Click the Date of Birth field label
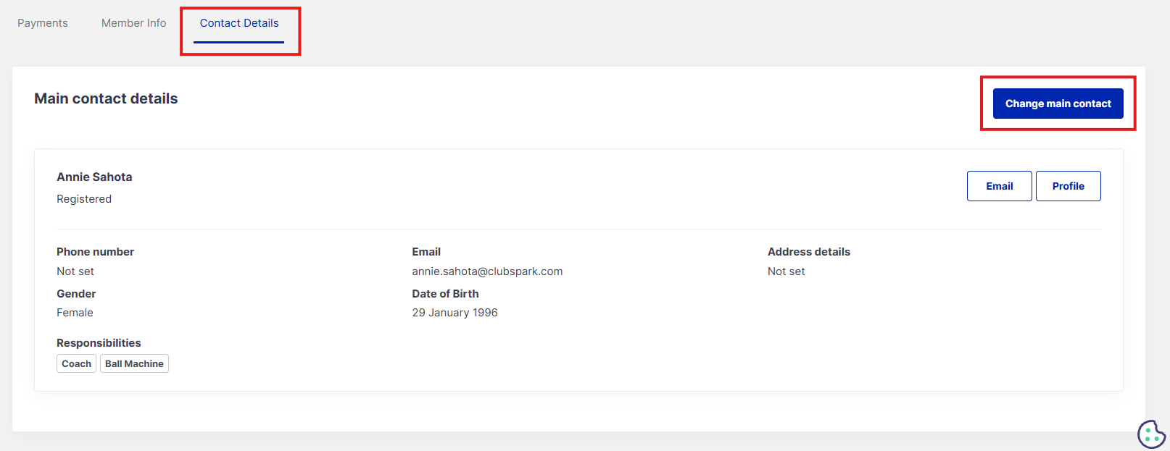 445,294
